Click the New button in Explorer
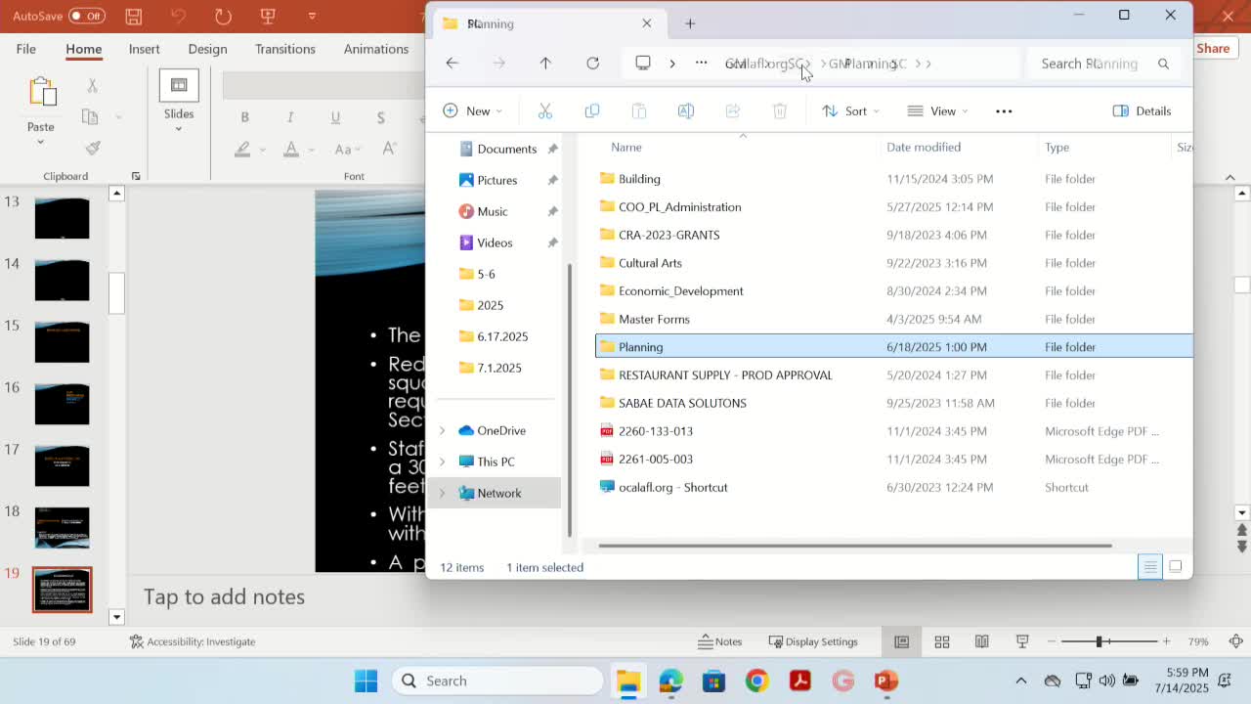 click(x=471, y=110)
